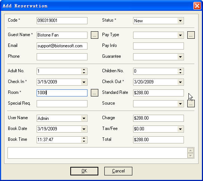Click the 'Guest Name *' label
The image size is (203, 181).
point(20,35)
